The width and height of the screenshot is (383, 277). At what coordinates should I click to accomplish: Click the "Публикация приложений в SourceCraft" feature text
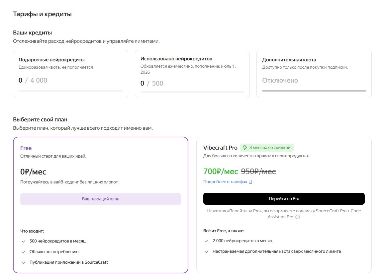(x=69, y=262)
